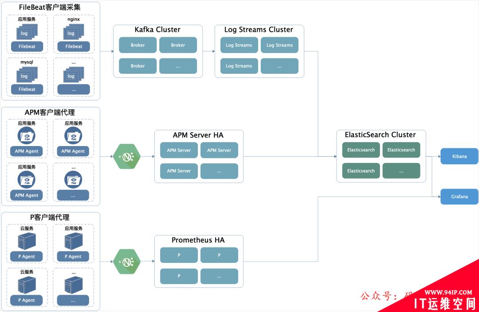Click the "mysql" label in FileBeat panel
Viewport: 479px width, 312px height.
click(27, 62)
